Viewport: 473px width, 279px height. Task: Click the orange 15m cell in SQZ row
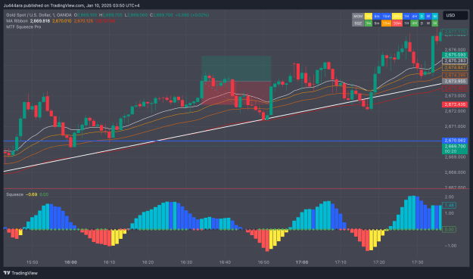(386, 23)
